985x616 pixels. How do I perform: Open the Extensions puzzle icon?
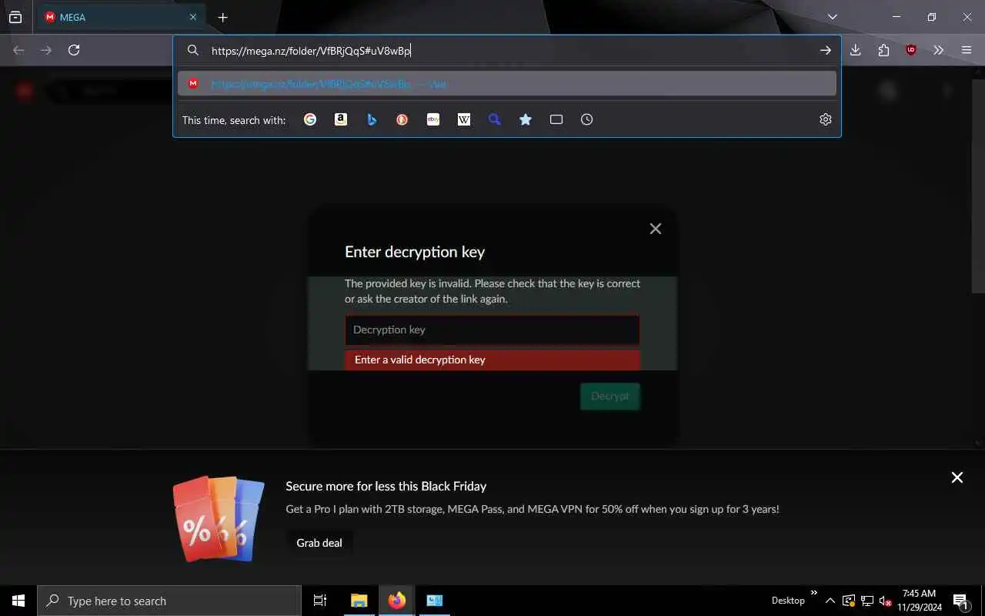point(883,50)
